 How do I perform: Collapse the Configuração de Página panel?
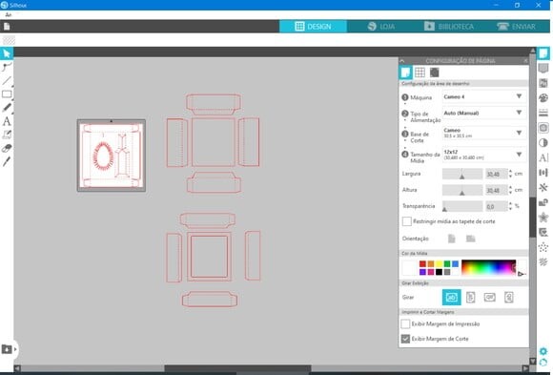[x=402, y=61]
